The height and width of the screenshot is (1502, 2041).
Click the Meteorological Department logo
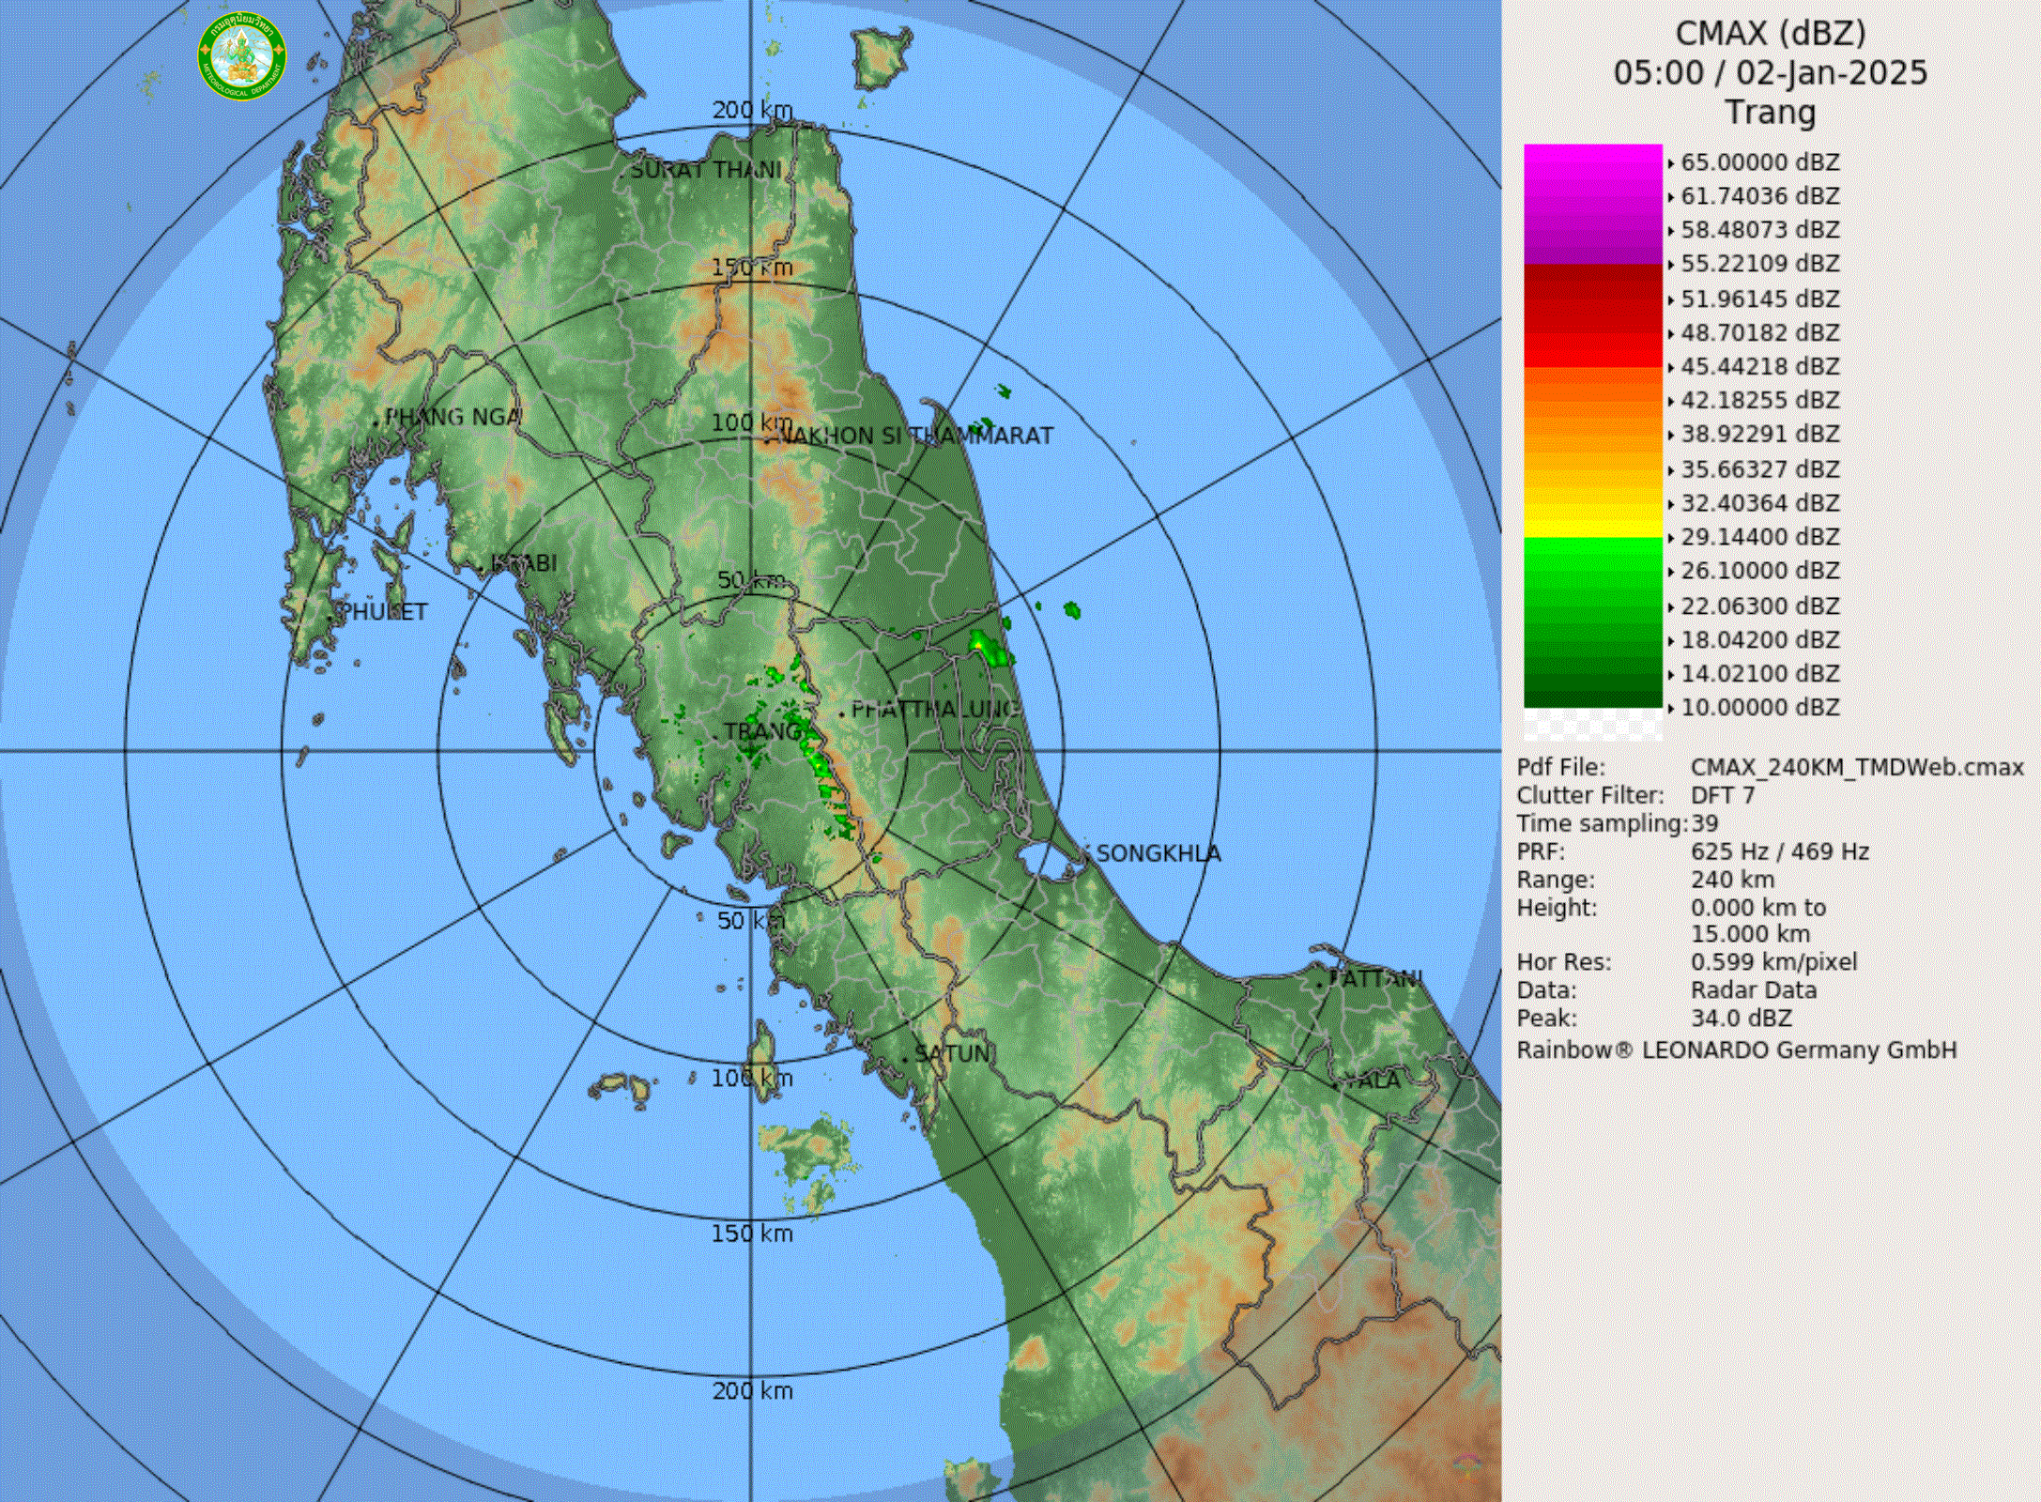point(242,55)
